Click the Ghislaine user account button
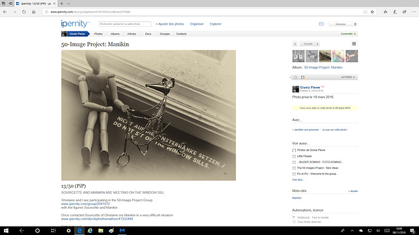The width and height of the screenshot is (419, 235). (340, 24)
